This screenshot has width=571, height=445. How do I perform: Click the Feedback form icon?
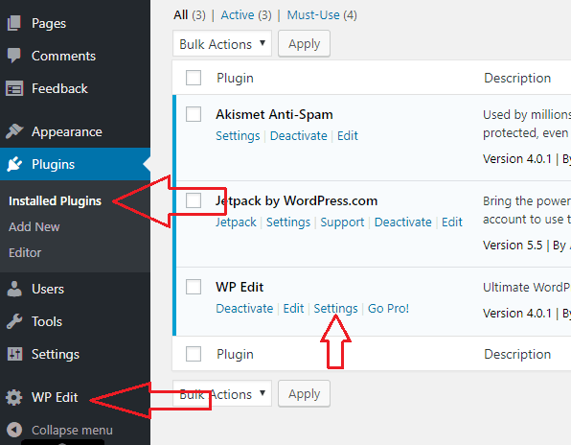point(14,88)
